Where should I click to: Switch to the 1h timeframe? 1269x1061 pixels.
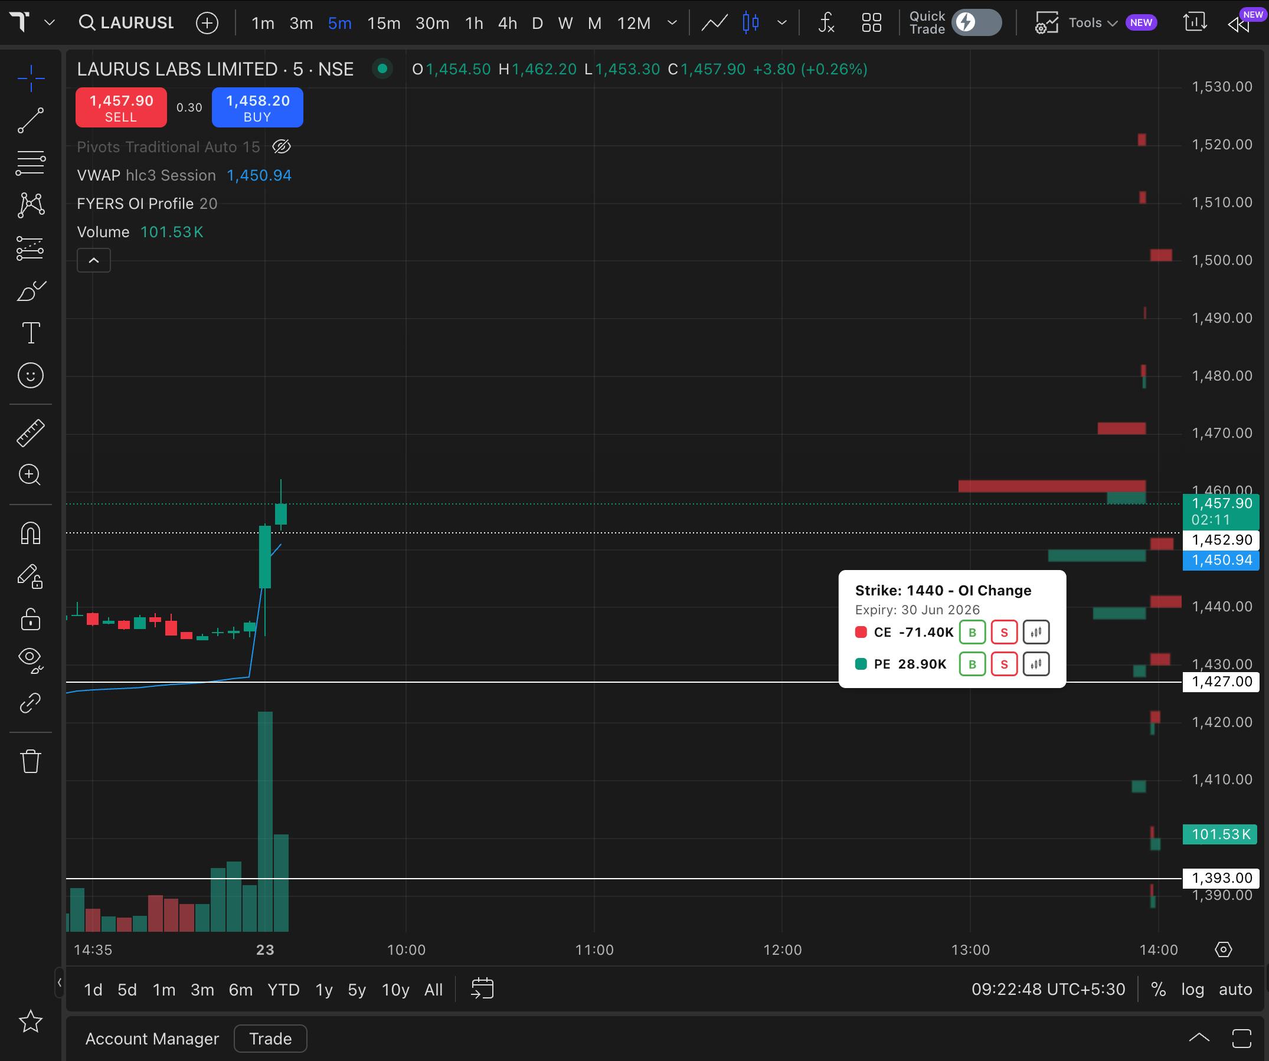click(x=475, y=23)
